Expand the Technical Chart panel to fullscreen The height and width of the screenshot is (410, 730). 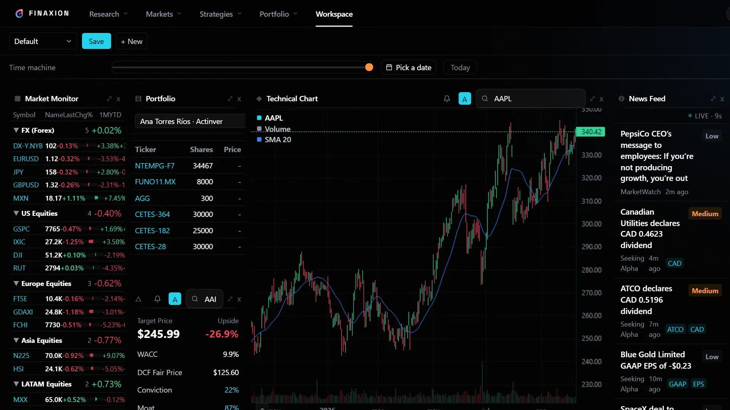tap(593, 99)
